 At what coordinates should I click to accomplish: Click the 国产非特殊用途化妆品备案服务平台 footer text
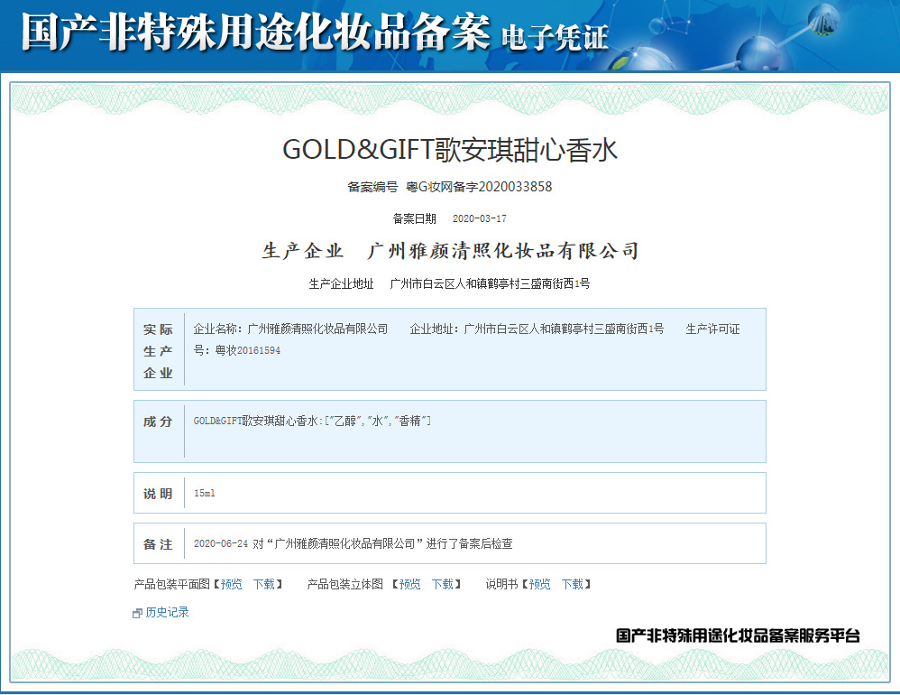point(738,635)
